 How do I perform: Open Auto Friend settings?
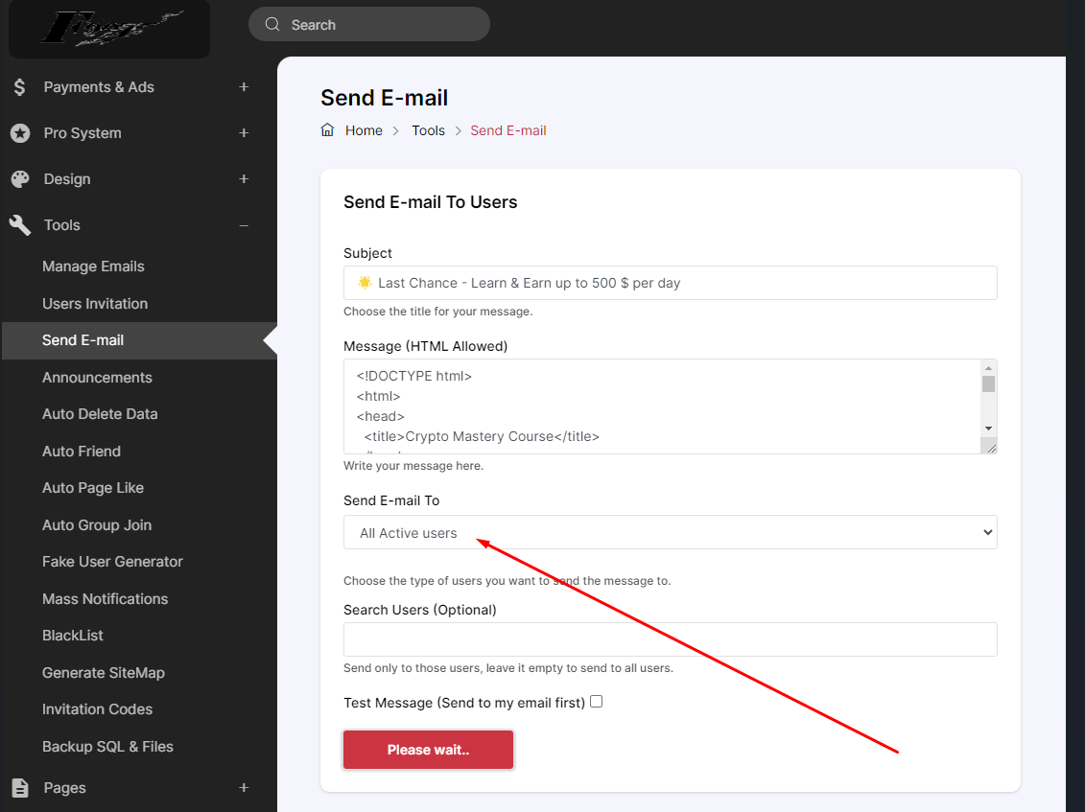point(82,451)
